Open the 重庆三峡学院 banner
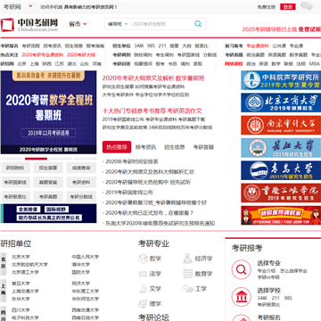This screenshot has width=321, height=321. point(281,193)
